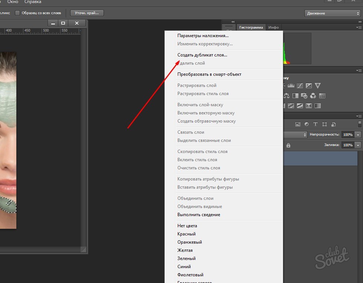Add an Exposure adjustment layer
Viewport: 363px width, 283px height.
point(308,85)
